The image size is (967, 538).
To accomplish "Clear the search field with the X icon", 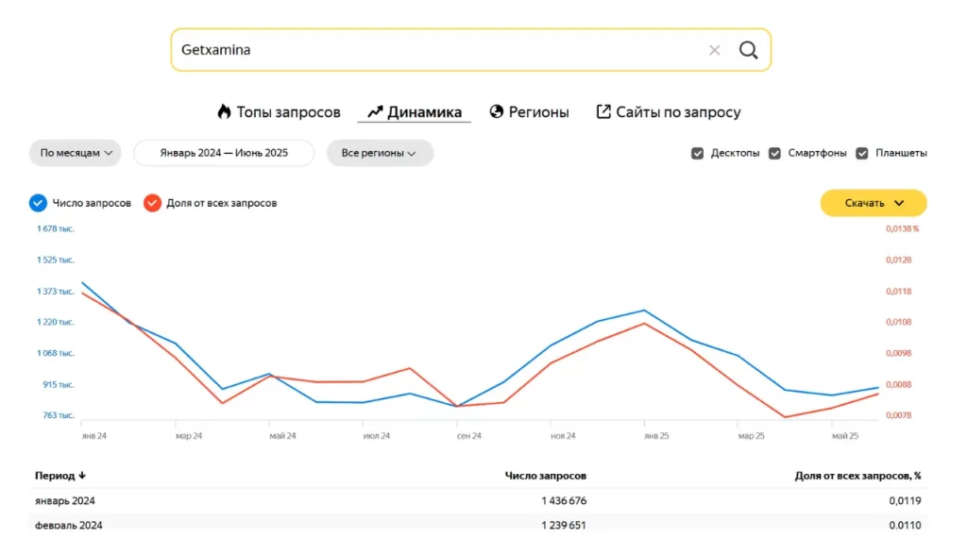I will pos(714,51).
